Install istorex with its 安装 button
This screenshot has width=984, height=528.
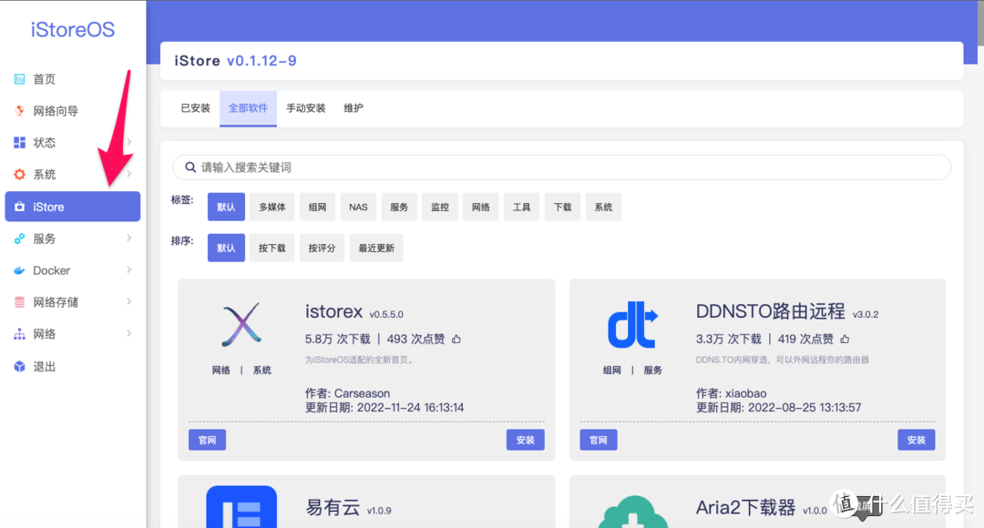coord(525,439)
